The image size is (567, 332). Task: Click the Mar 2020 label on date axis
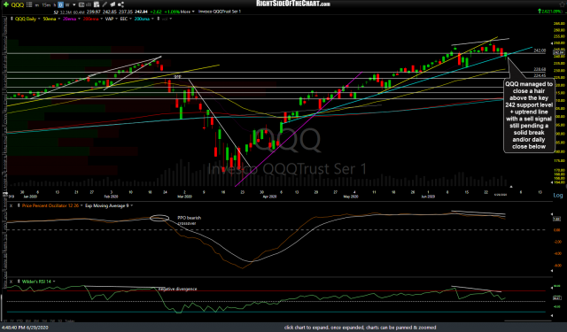(184, 197)
